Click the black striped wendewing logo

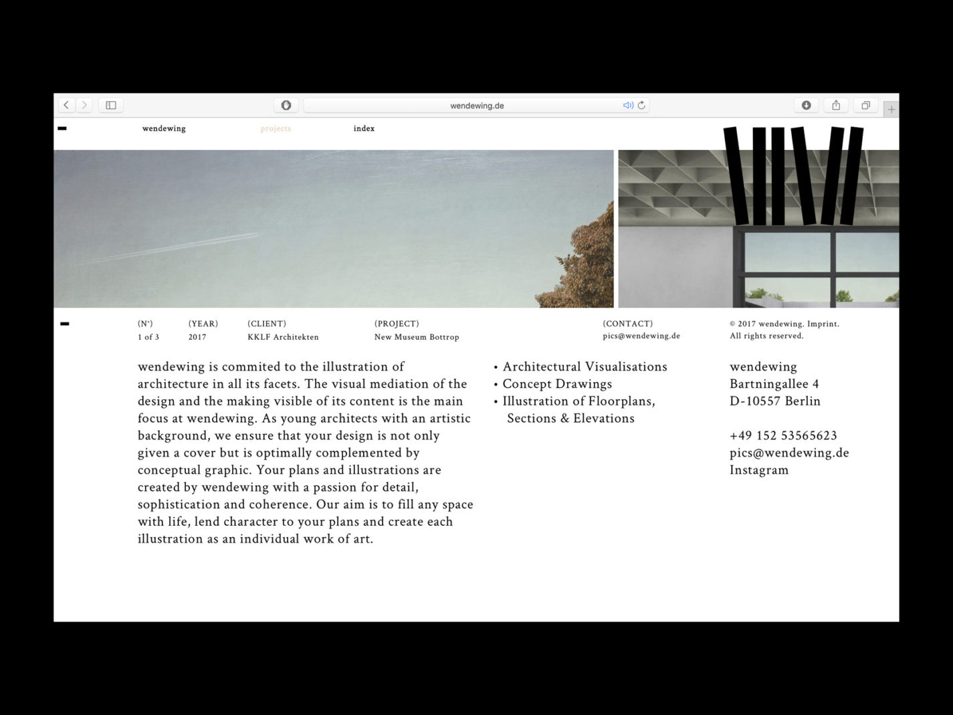793,175
